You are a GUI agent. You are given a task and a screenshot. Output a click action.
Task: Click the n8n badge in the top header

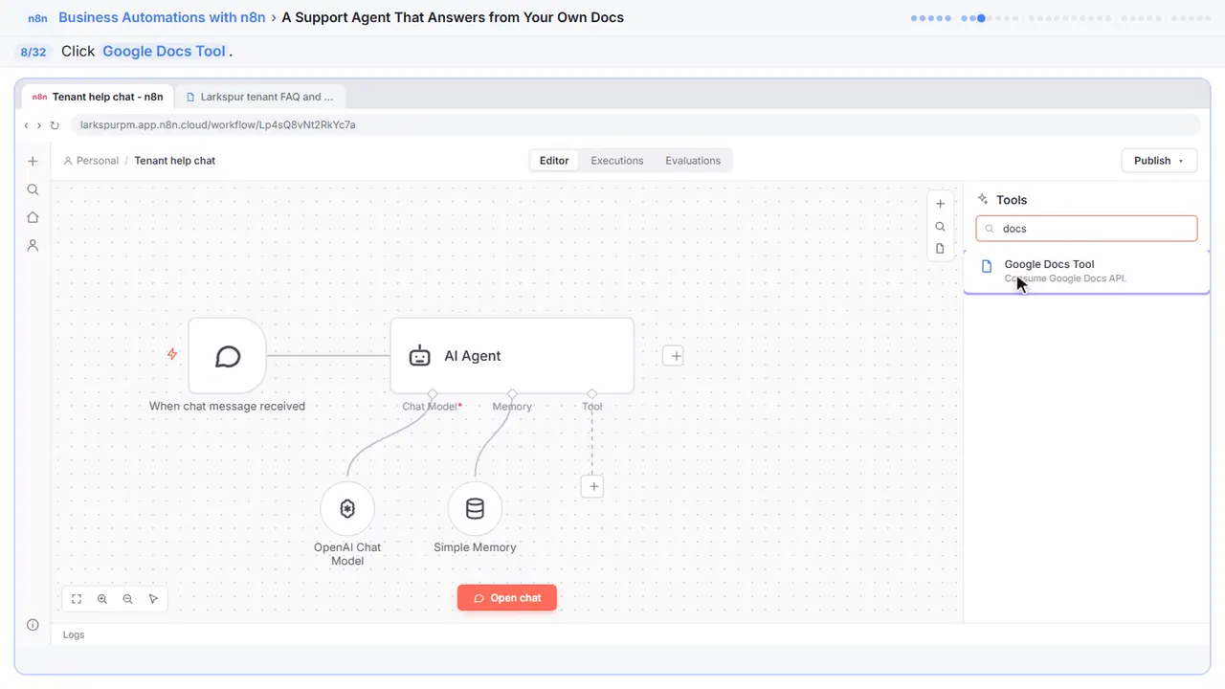[38, 18]
